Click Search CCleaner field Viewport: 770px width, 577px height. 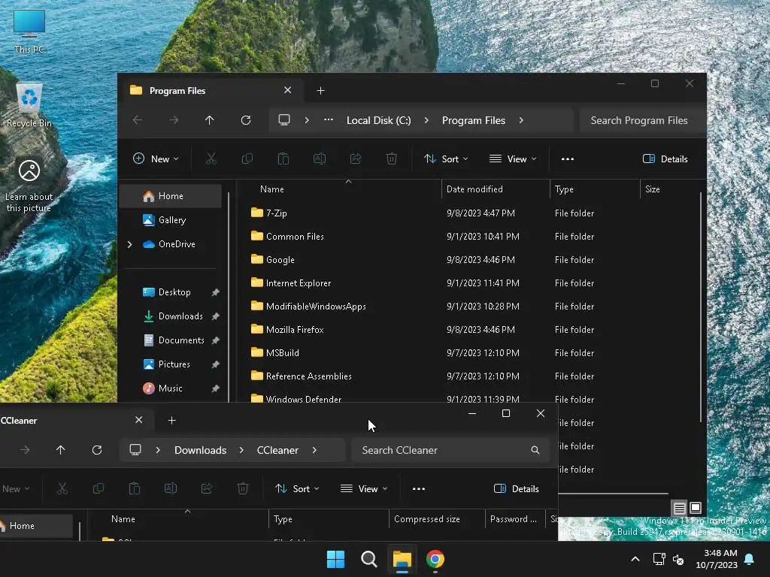[450, 450]
